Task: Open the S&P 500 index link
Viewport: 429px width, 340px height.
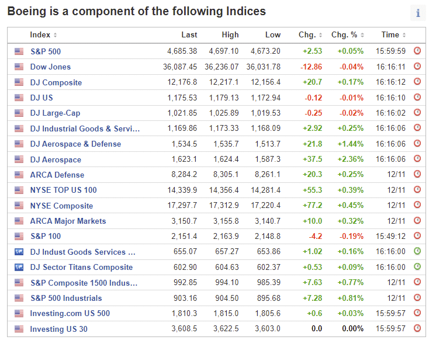Action: [x=46, y=51]
